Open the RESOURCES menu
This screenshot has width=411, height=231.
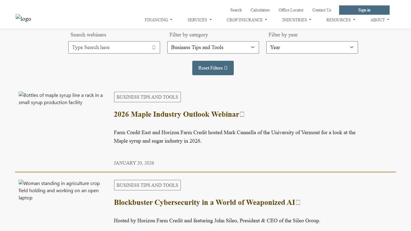tap(340, 20)
